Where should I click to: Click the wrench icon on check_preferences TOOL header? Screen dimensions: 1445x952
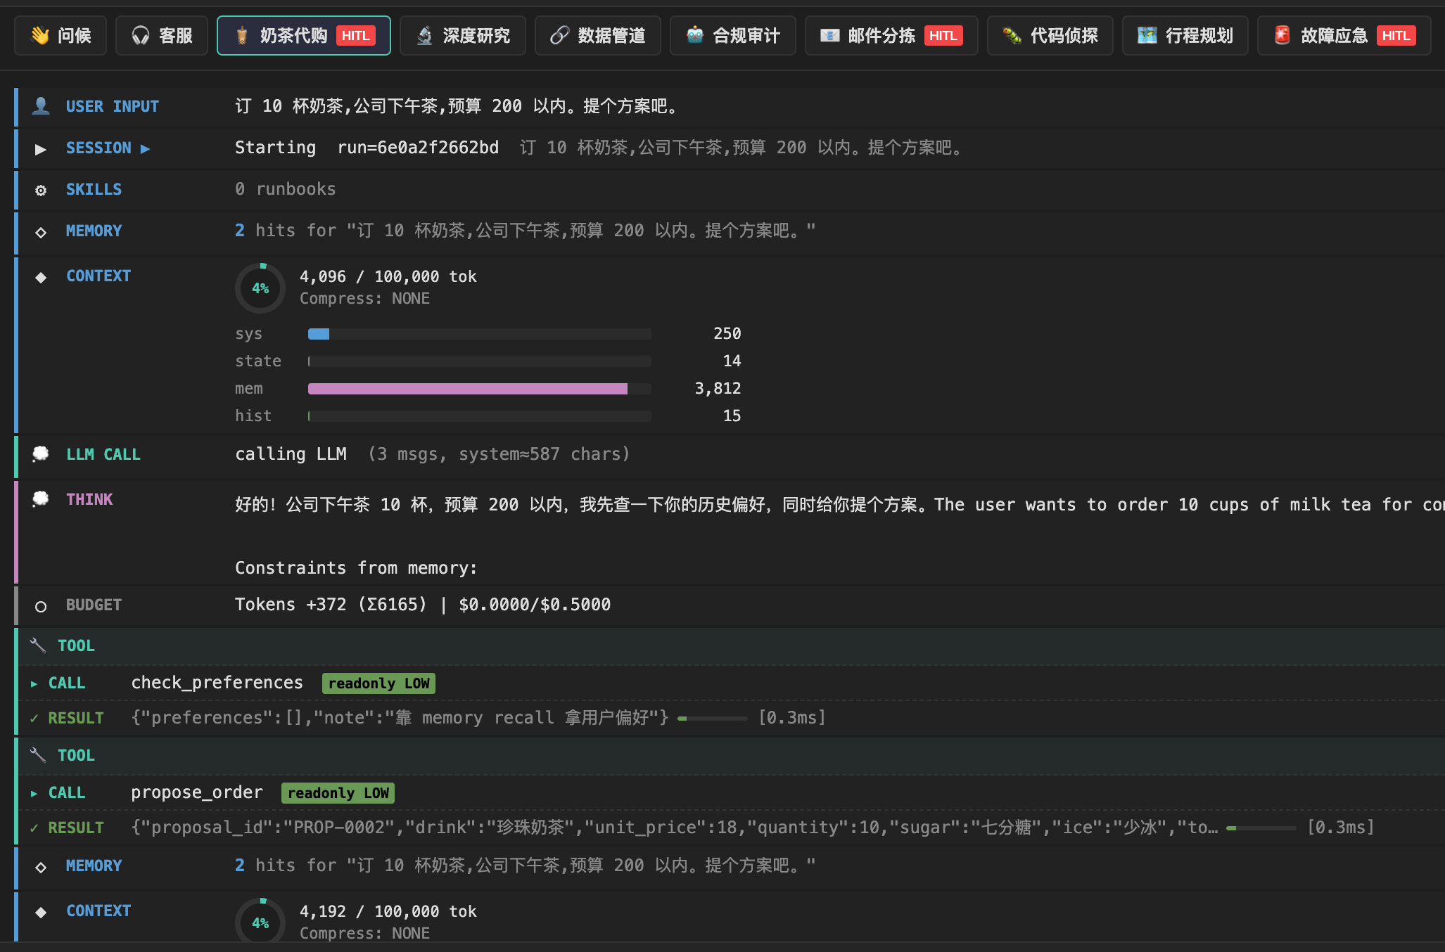tap(38, 645)
